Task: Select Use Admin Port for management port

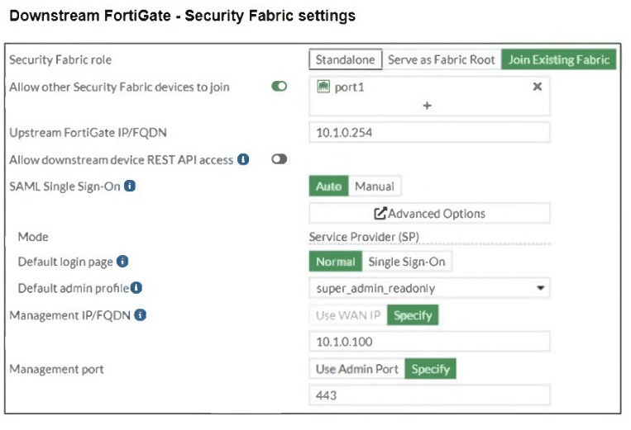Action: (357, 369)
